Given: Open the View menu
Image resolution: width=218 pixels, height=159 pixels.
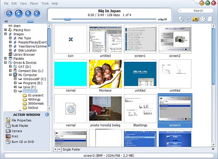Looking at the screenshot, I should pos(23,3).
